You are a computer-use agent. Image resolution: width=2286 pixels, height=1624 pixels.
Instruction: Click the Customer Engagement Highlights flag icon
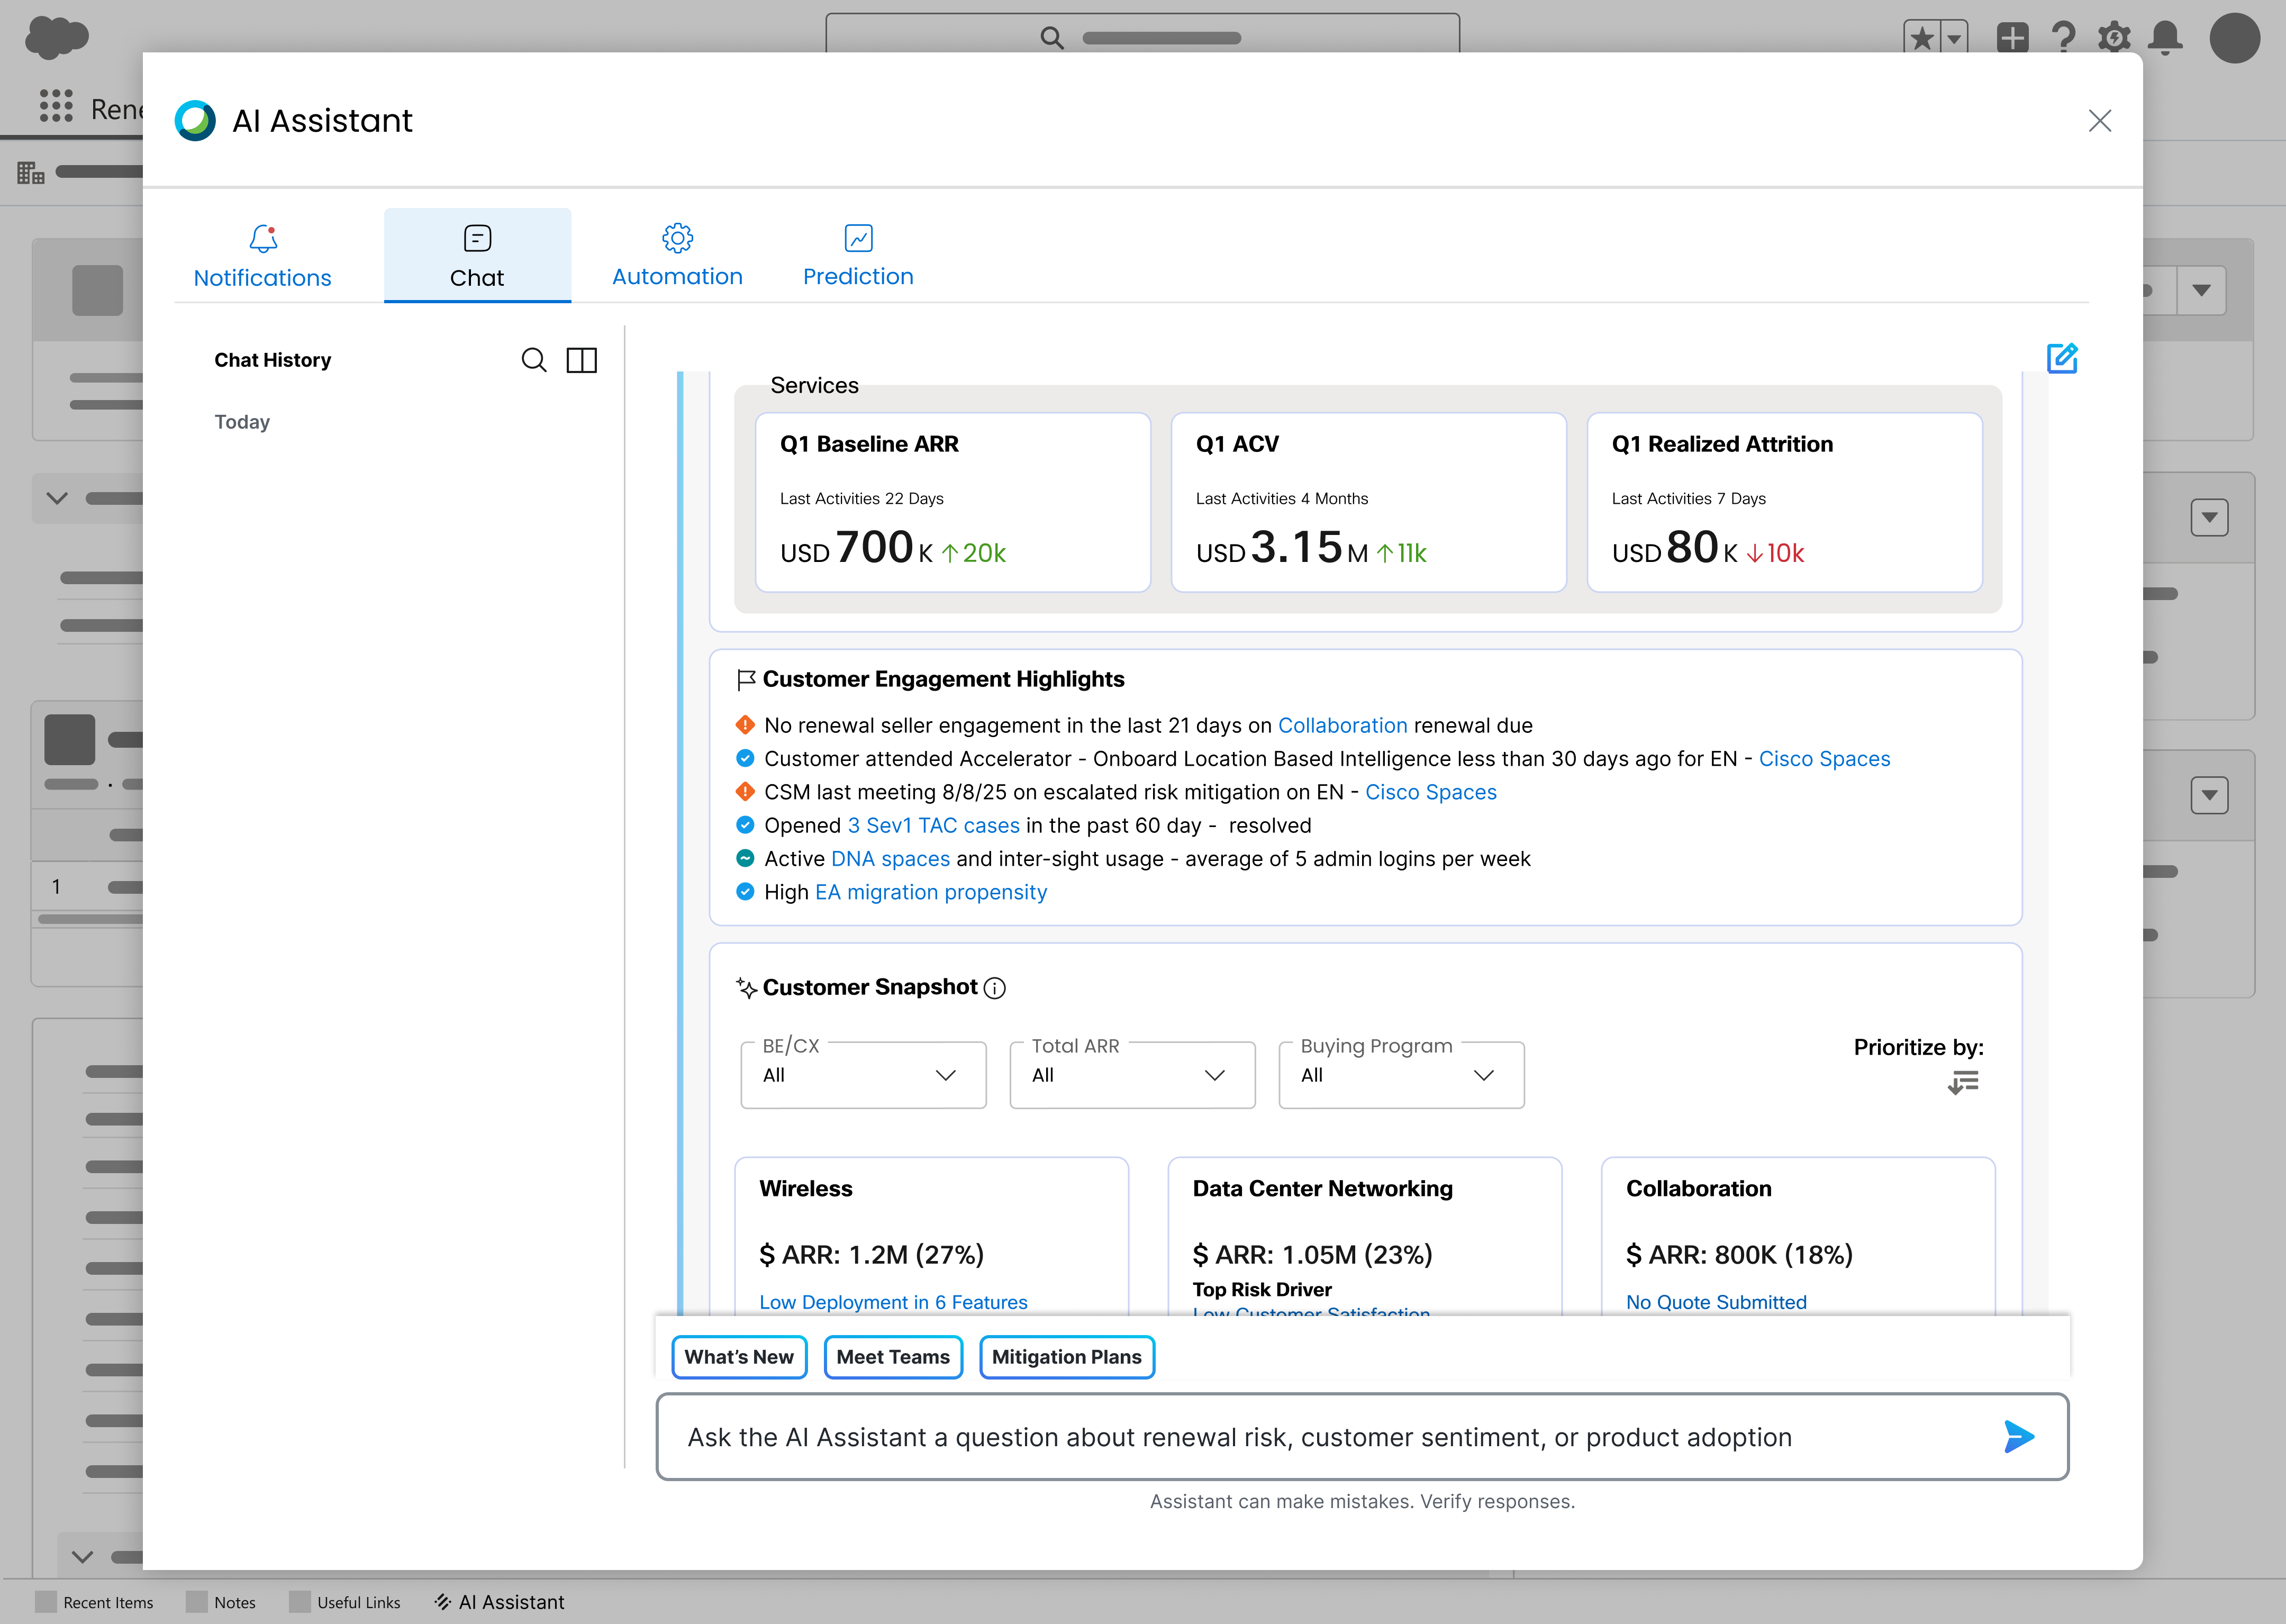[746, 680]
